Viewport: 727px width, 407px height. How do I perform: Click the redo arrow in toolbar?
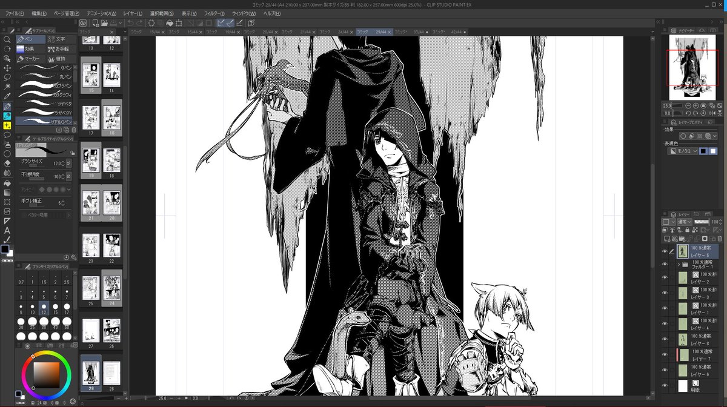point(140,22)
